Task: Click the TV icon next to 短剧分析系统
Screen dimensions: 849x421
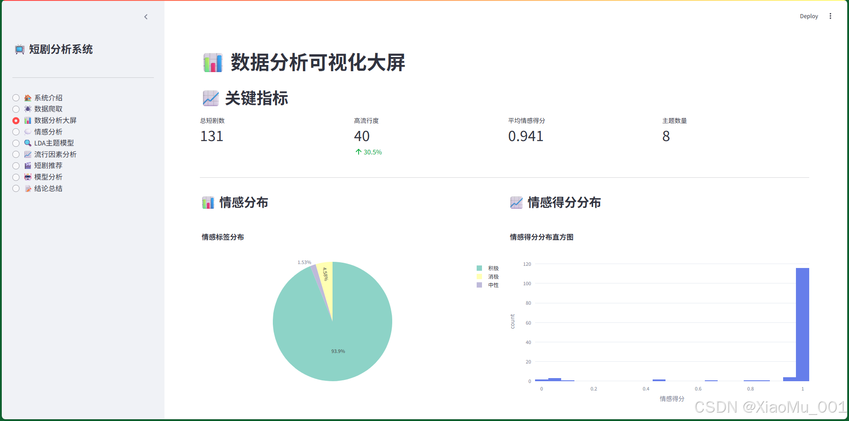Action: click(19, 50)
